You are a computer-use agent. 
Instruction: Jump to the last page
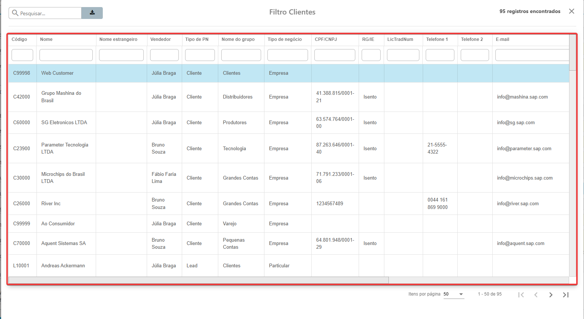(x=565, y=295)
